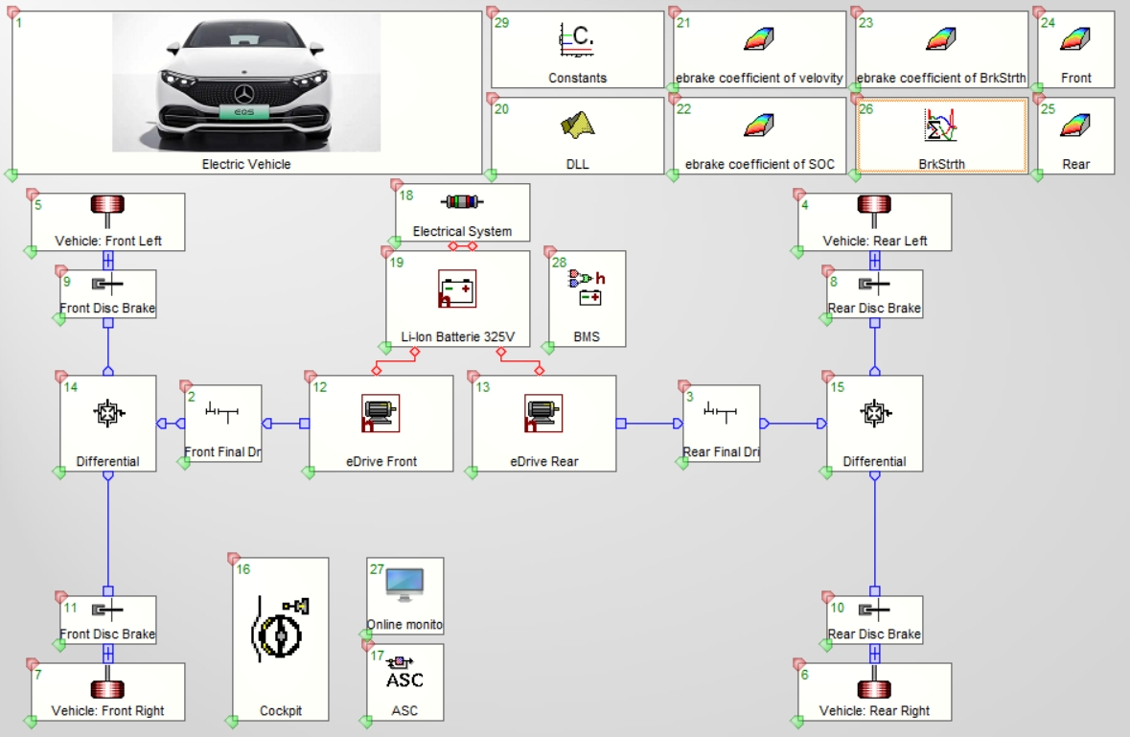Screen dimensions: 1130x737
Task: Click the BMS block icon
Action: pos(587,288)
